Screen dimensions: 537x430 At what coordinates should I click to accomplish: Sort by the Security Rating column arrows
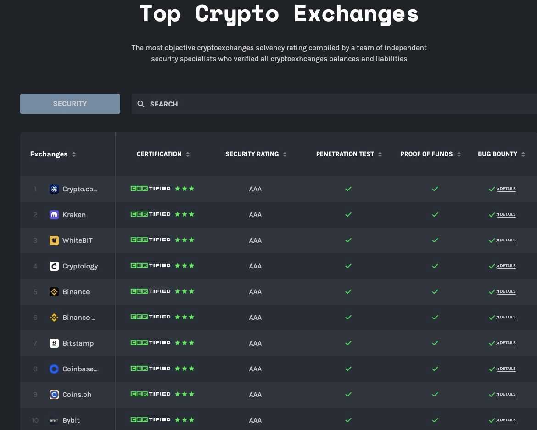point(285,154)
